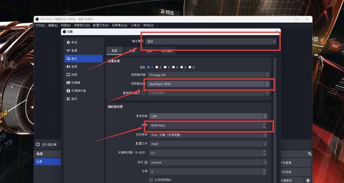
Task: Expand the 速率控制 CBR dropdown
Action: point(208,116)
